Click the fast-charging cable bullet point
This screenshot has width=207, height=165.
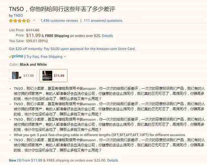click(x=99, y=135)
